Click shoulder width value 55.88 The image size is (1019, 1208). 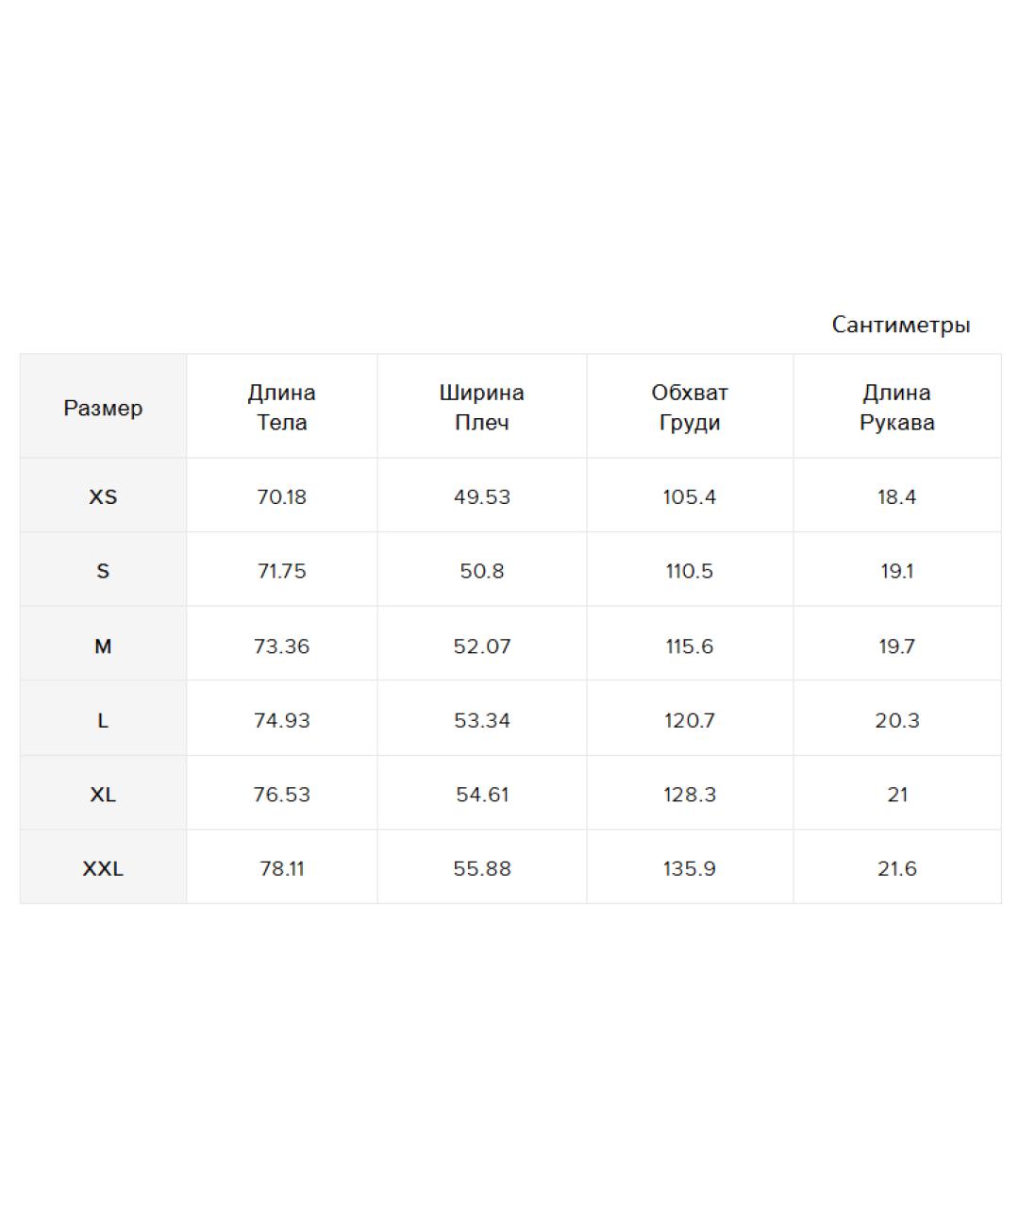(x=481, y=868)
